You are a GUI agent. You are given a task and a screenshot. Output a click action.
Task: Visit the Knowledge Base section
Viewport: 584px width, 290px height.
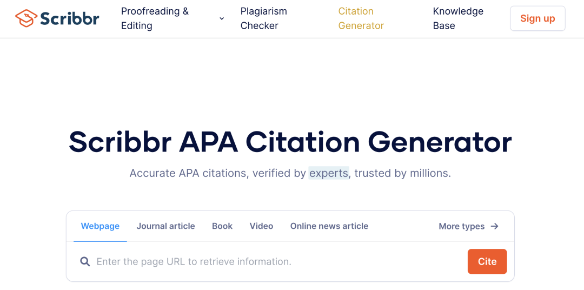pos(458,18)
